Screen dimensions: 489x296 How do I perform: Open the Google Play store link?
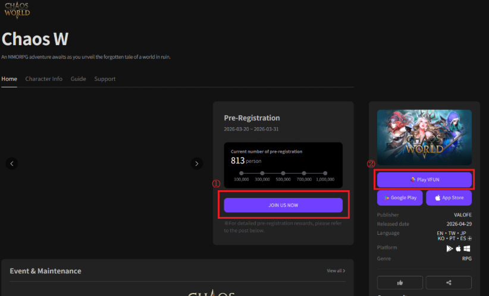pyautogui.click(x=400, y=198)
